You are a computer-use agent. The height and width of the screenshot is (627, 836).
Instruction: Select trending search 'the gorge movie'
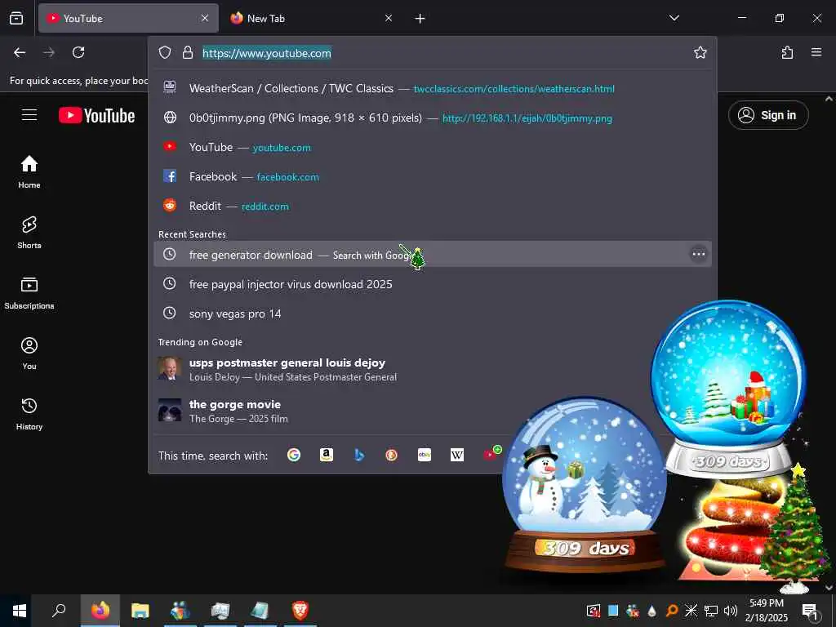[x=433, y=411]
